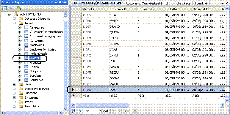This screenshot has height=115, width=230.
Task: Open the Start Page tab
Action: pyautogui.click(x=183, y=3)
